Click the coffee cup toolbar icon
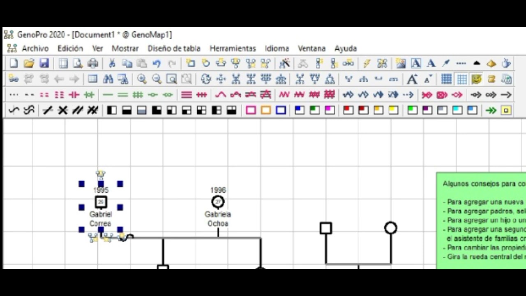Screen dimensions: 526x296 click(507, 63)
